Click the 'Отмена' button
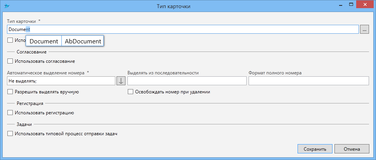 [352, 149]
